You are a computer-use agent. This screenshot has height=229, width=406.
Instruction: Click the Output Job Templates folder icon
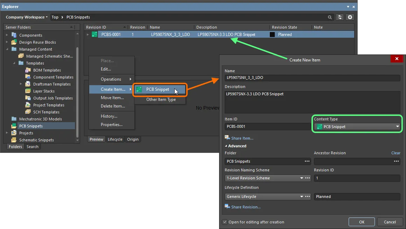pyautogui.click(x=28, y=98)
